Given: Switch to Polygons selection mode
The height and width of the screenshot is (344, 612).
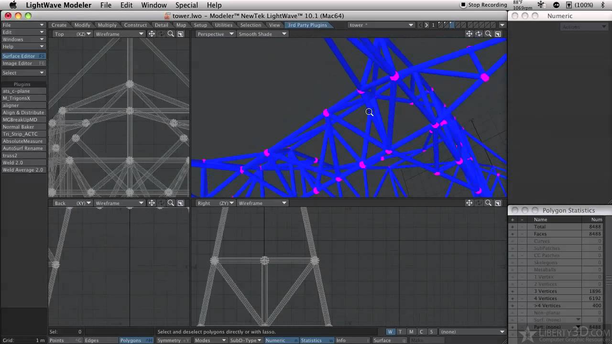Looking at the screenshot, I should [x=136, y=340].
